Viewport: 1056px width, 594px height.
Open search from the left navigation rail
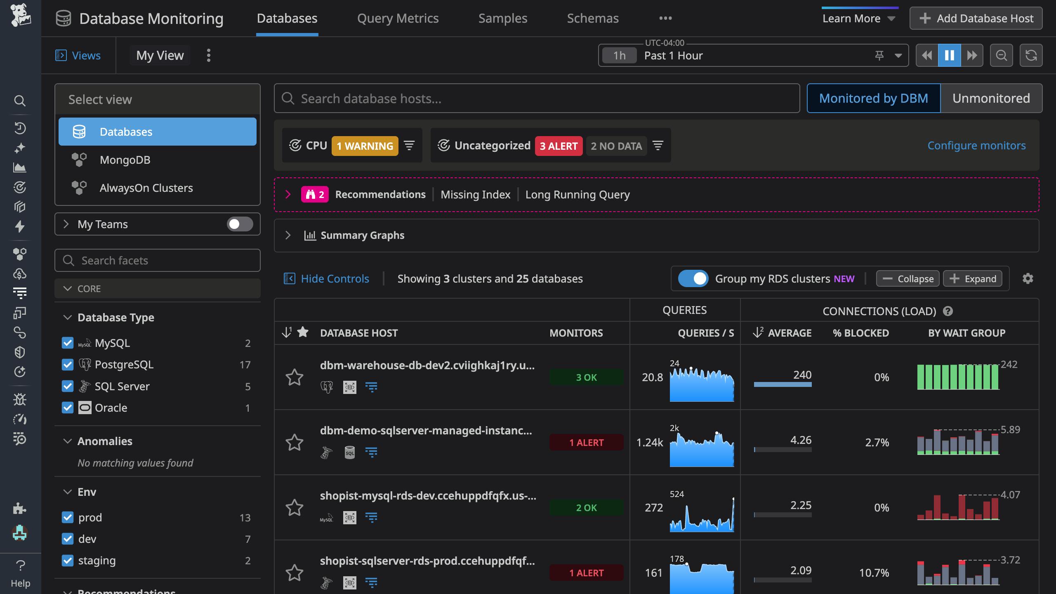(20, 101)
